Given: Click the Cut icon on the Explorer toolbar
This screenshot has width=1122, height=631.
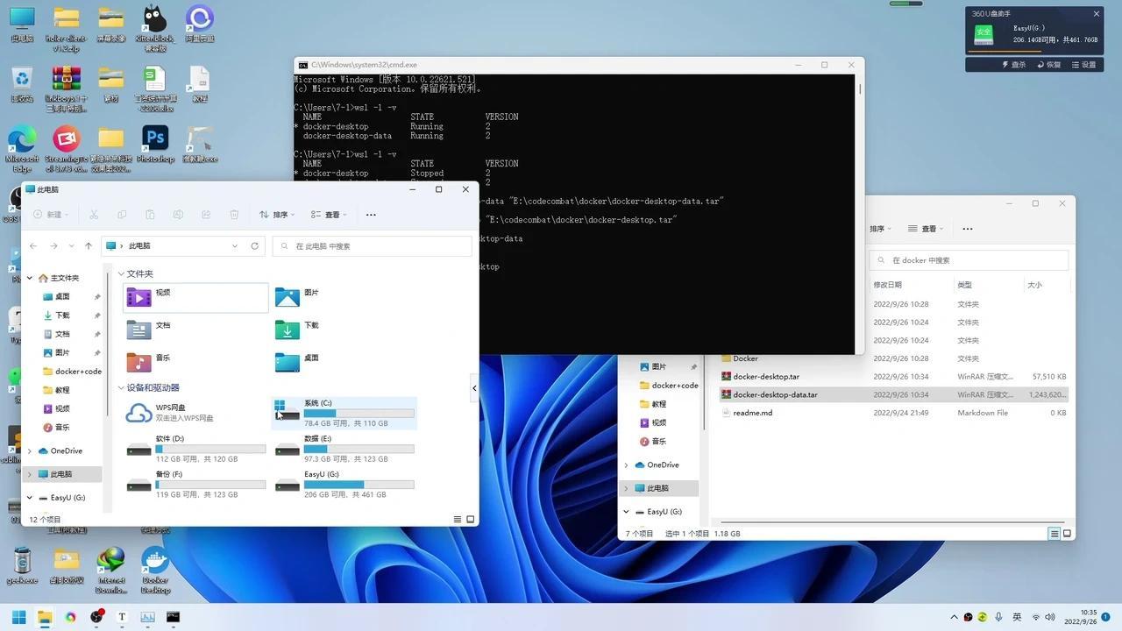Looking at the screenshot, I should (x=93, y=214).
